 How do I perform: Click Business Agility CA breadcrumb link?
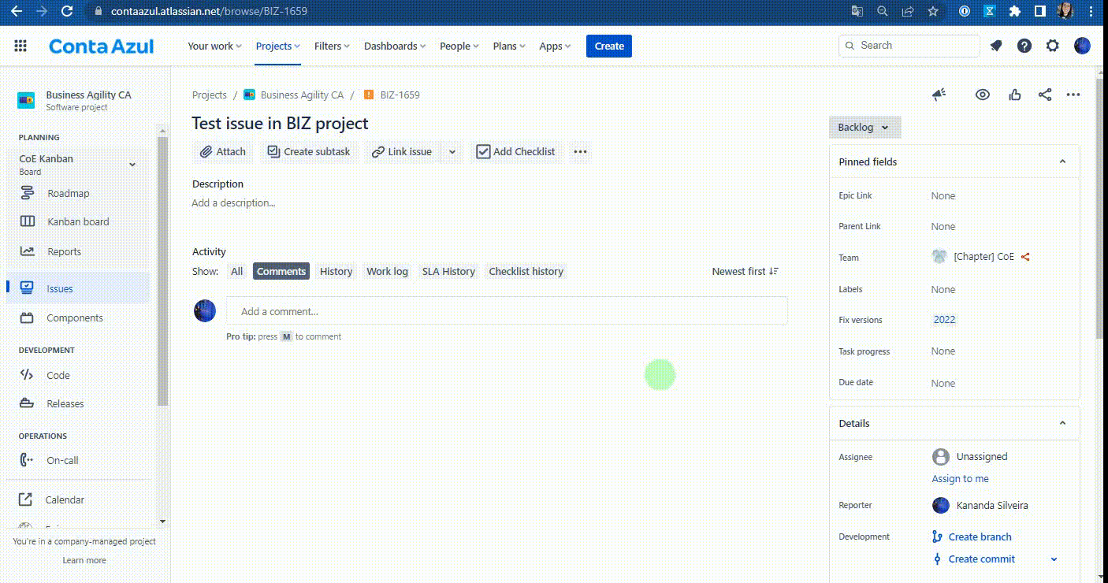[x=302, y=95]
